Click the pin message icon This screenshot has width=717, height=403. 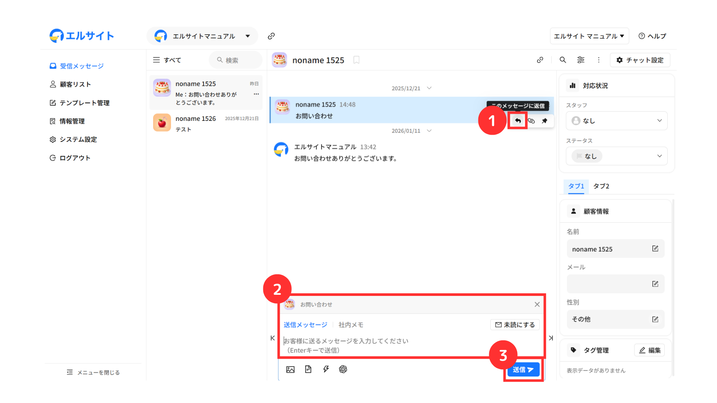(x=544, y=121)
